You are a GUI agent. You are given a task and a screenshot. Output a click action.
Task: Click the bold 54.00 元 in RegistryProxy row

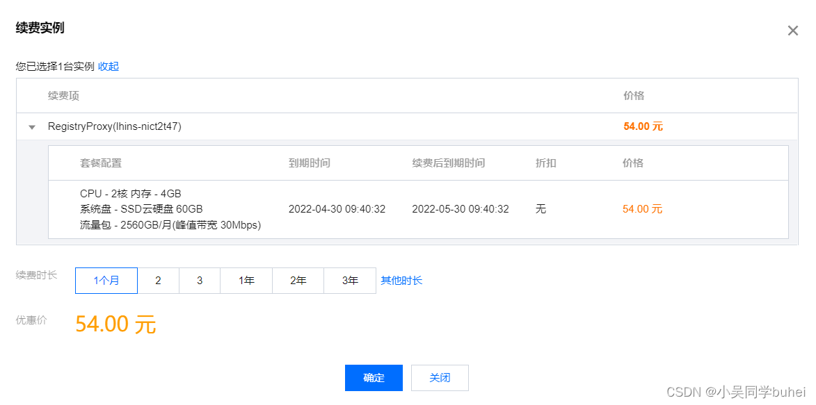643,126
